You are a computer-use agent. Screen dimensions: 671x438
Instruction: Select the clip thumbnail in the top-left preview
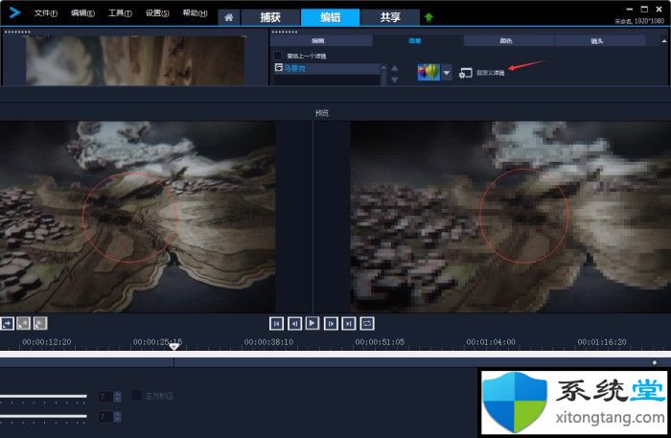tap(135, 59)
